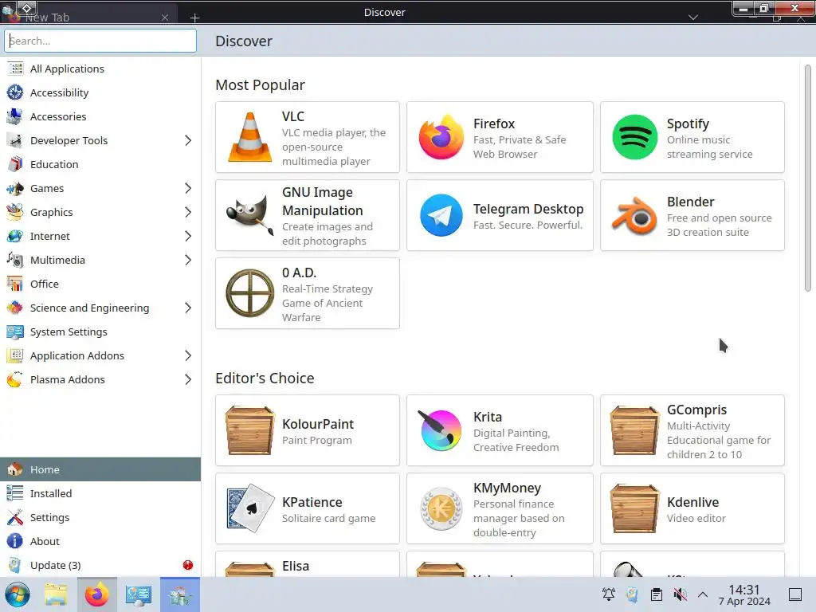Select the KolourPaint package box icon
Screen dimensions: 816x612
coord(249,430)
